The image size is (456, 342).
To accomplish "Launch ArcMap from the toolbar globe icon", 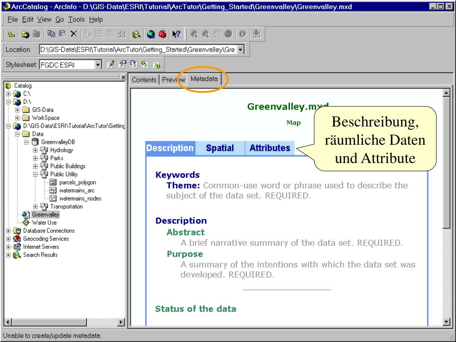I will (151, 34).
